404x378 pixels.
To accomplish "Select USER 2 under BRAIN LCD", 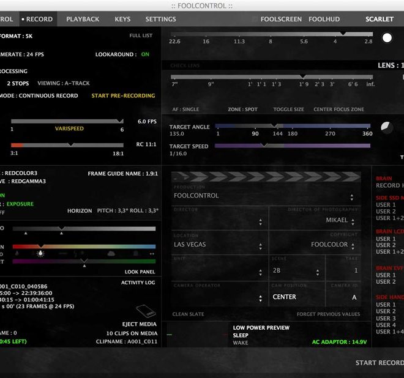I will click(x=386, y=245).
